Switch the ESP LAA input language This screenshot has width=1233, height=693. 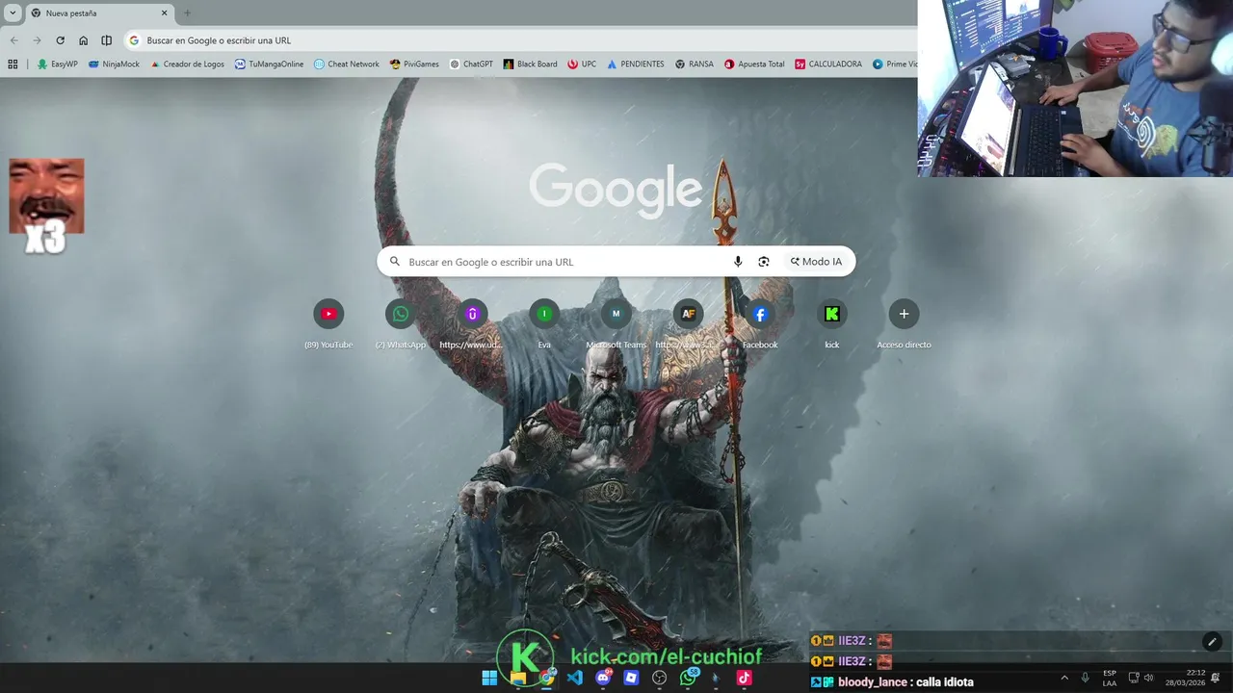(1110, 678)
